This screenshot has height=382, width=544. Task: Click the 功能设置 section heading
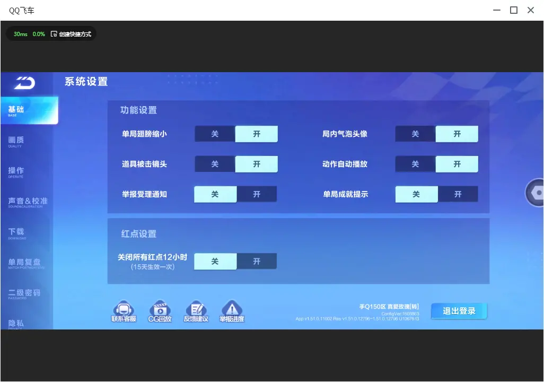(x=138, y=110)
